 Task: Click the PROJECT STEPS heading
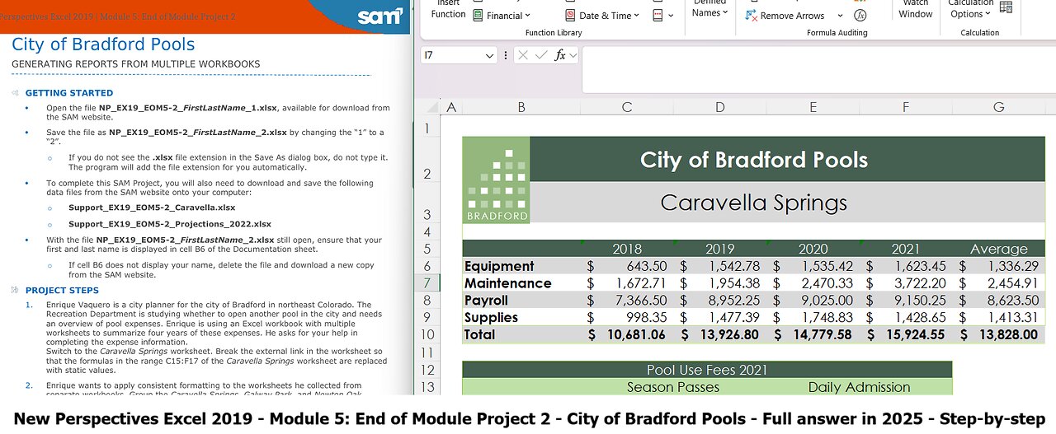[62, 291]
